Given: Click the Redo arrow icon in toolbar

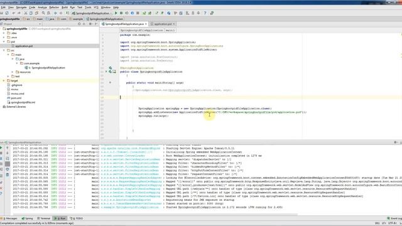Looking at the screenshot, I should click(19, 13).
